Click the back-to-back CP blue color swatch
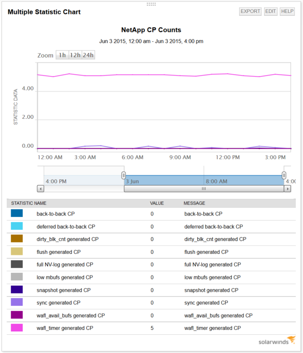 pos(17,213)
